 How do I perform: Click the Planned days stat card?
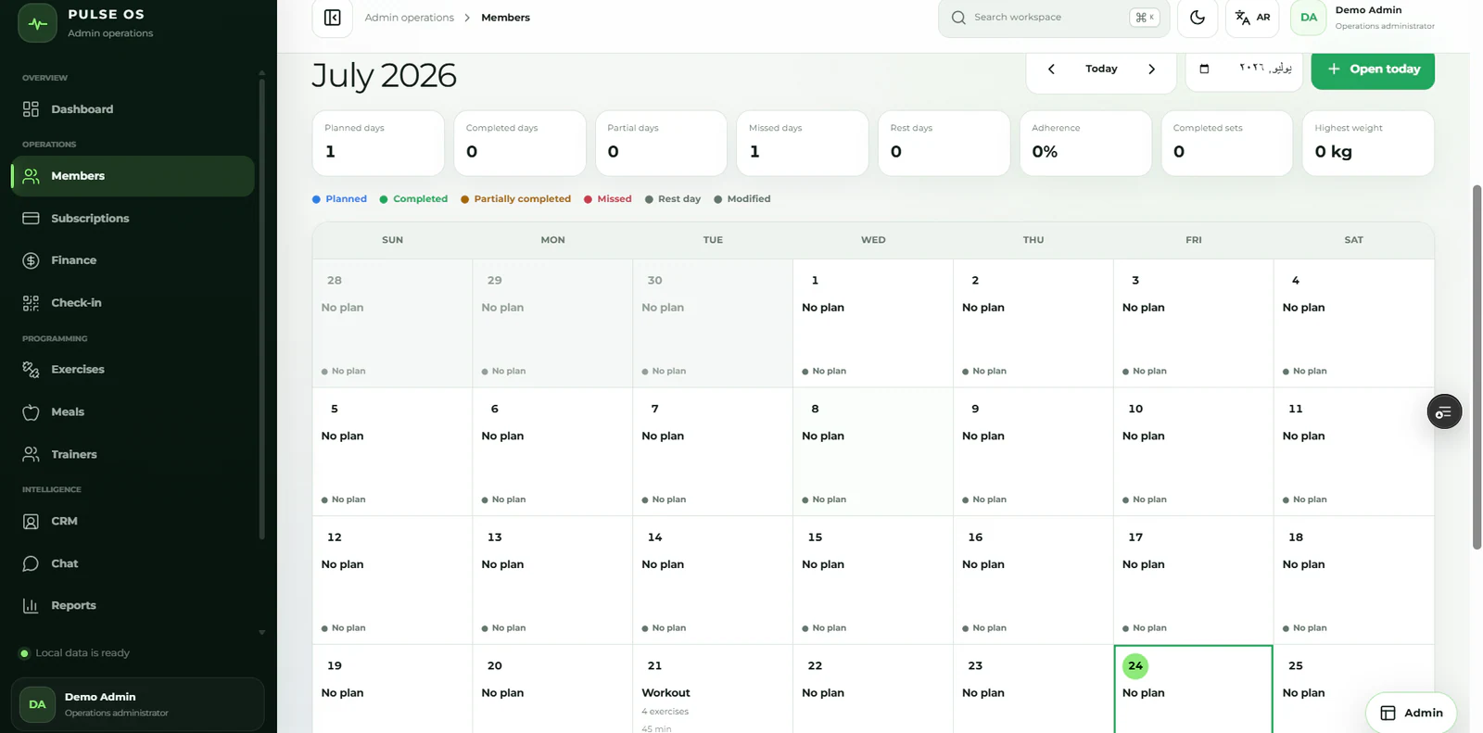tap(378, 143)
